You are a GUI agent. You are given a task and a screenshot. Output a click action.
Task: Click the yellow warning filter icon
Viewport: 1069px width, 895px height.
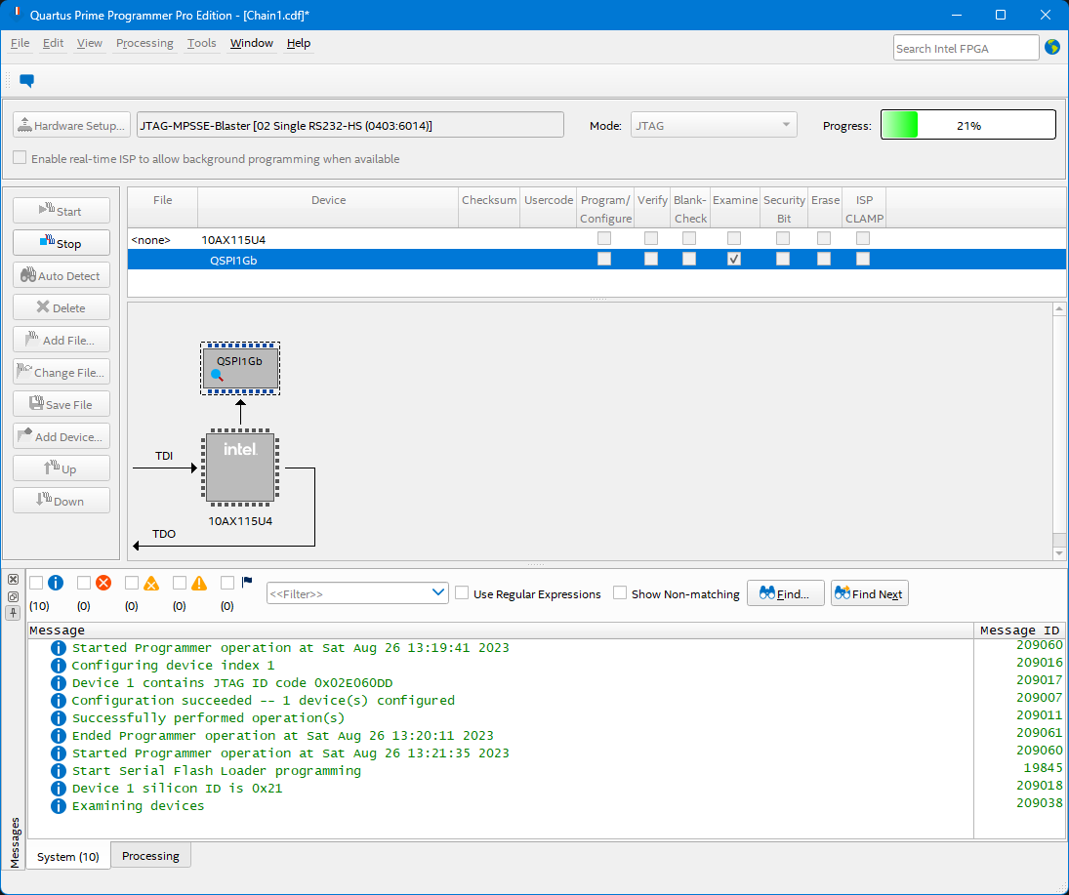click(x=199, y=583)
